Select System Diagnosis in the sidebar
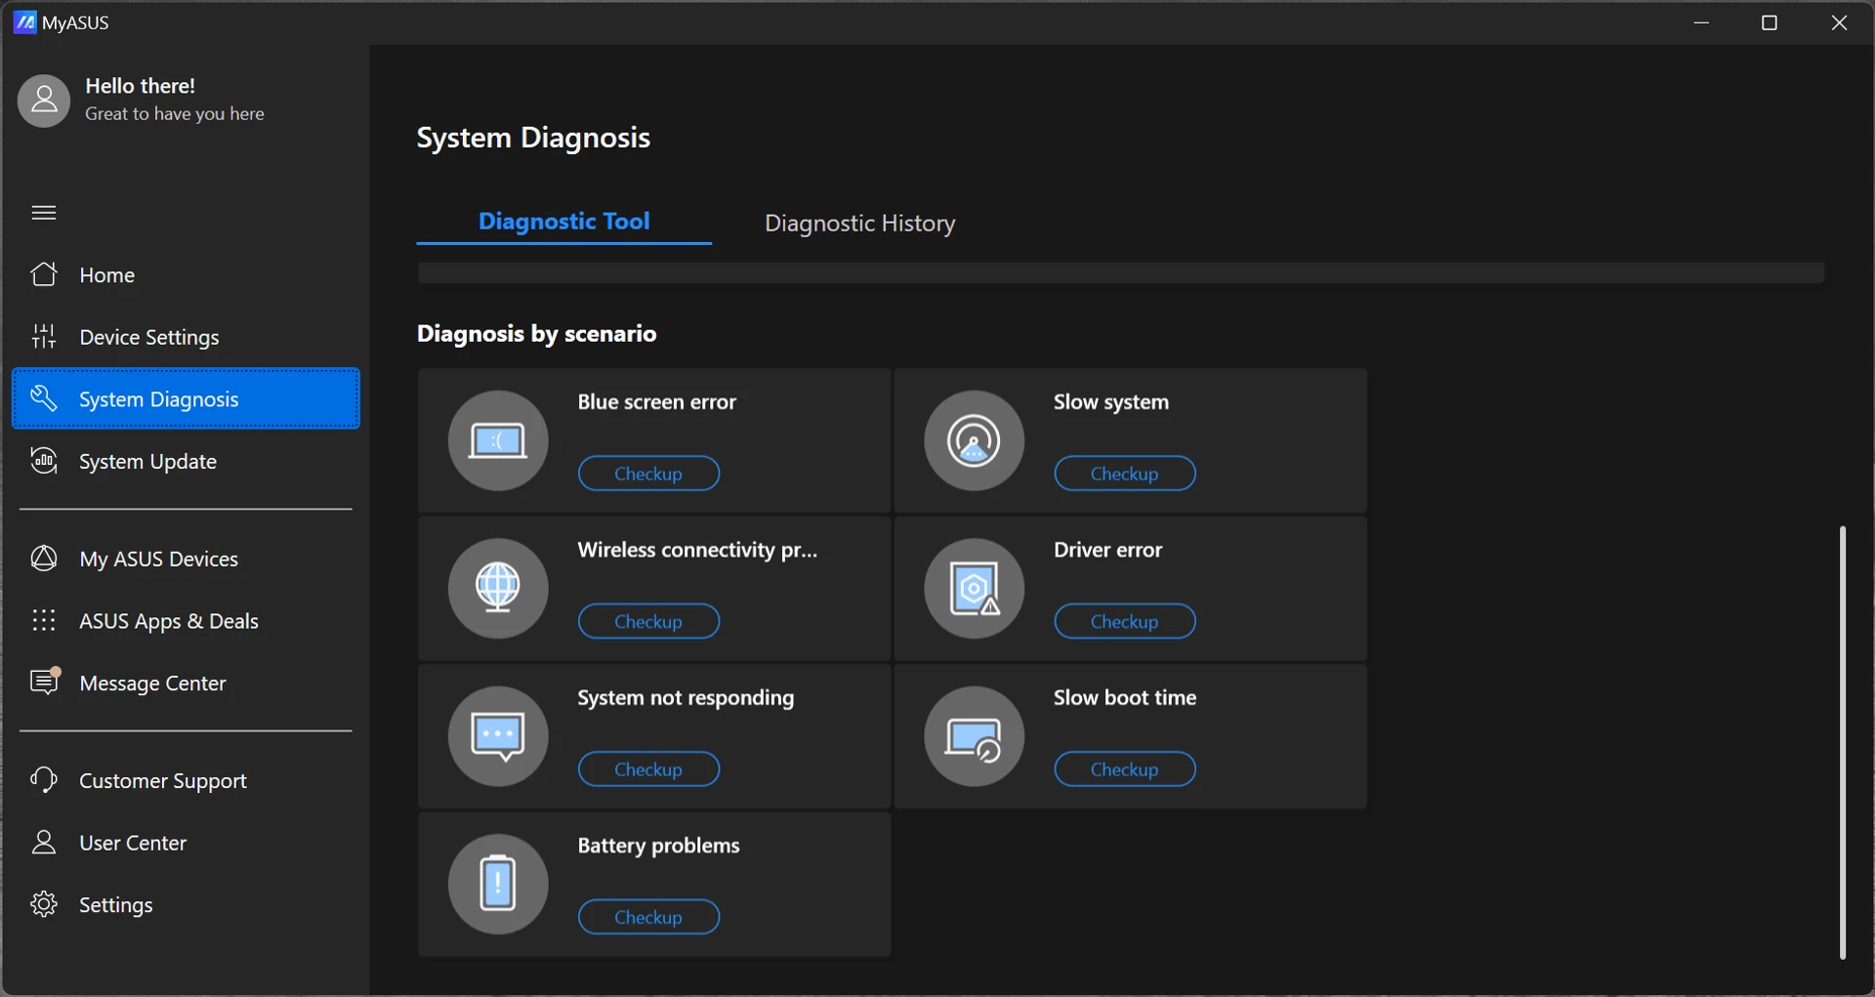 click(x=186, y=398)
